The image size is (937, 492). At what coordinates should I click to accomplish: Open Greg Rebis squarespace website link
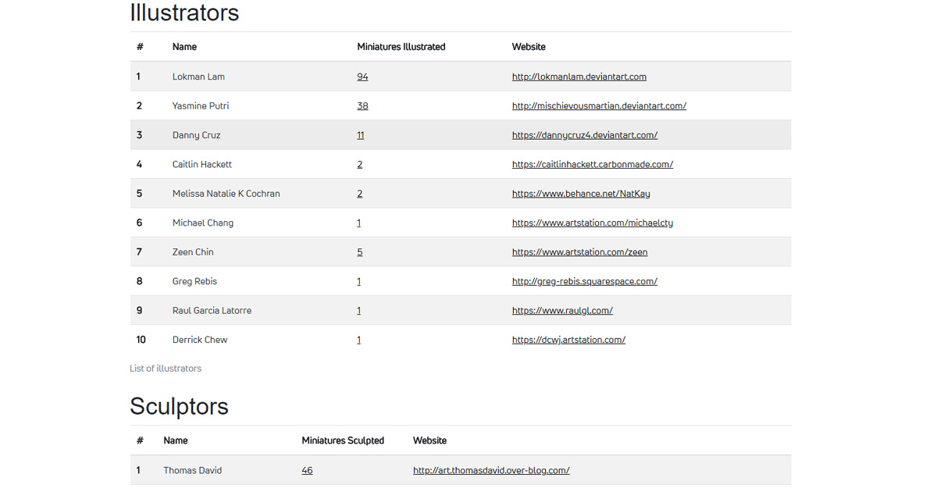coord(584,282)
